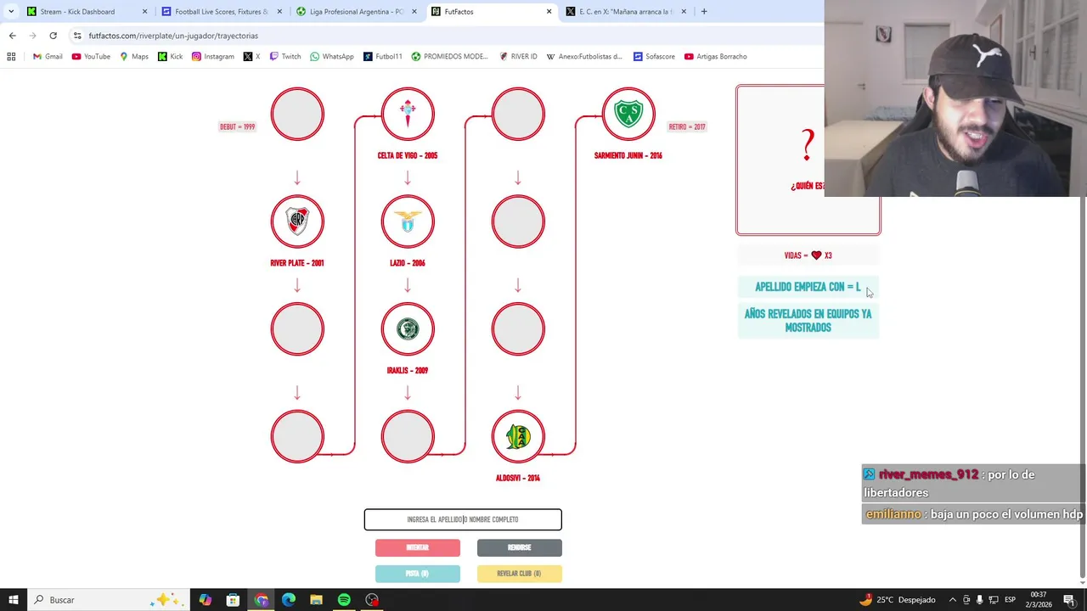Open Artigas Borracho bookmark
Image resolution: width=1087 pixels, height=611 pixels.
pos(715,57)
